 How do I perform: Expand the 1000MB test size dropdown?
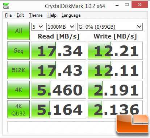point(61,27)
